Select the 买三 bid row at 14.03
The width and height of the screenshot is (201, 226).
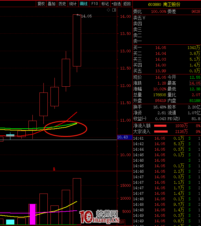167,59
